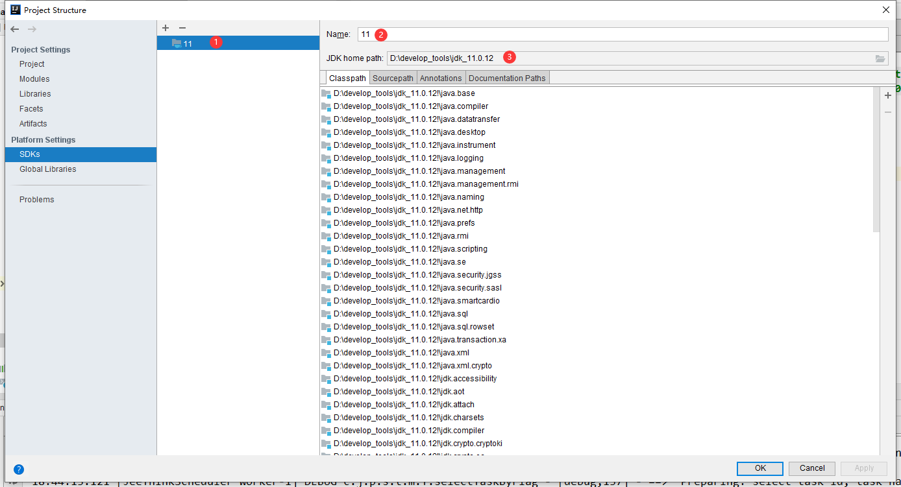This screenshot has height=487, width=901.
Task: Select the java.management classpath entry
Action: point(413,171)
